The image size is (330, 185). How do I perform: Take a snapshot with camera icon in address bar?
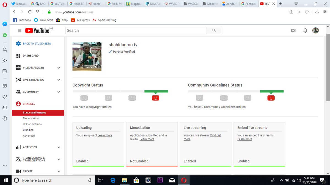point(291,12)
